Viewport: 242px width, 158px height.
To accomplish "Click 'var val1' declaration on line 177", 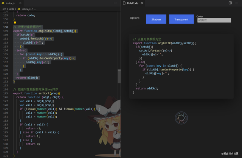I will [x=26, y=101].
